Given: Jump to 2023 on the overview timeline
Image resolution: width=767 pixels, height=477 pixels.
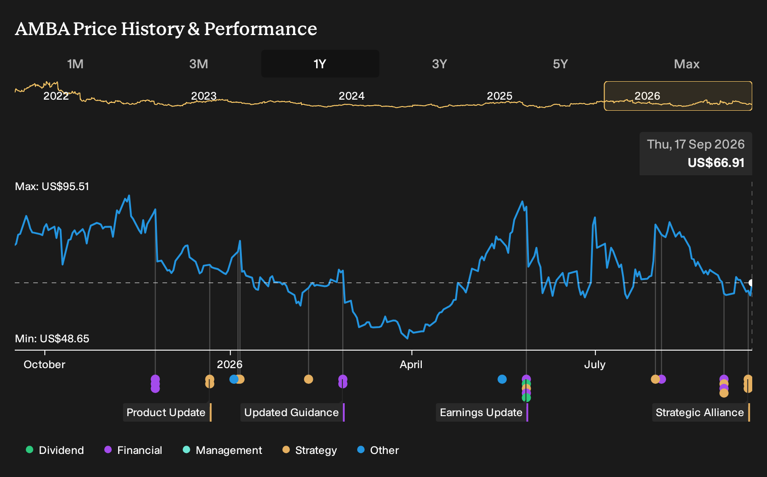Looking at the screenshot, I should 204,96.
